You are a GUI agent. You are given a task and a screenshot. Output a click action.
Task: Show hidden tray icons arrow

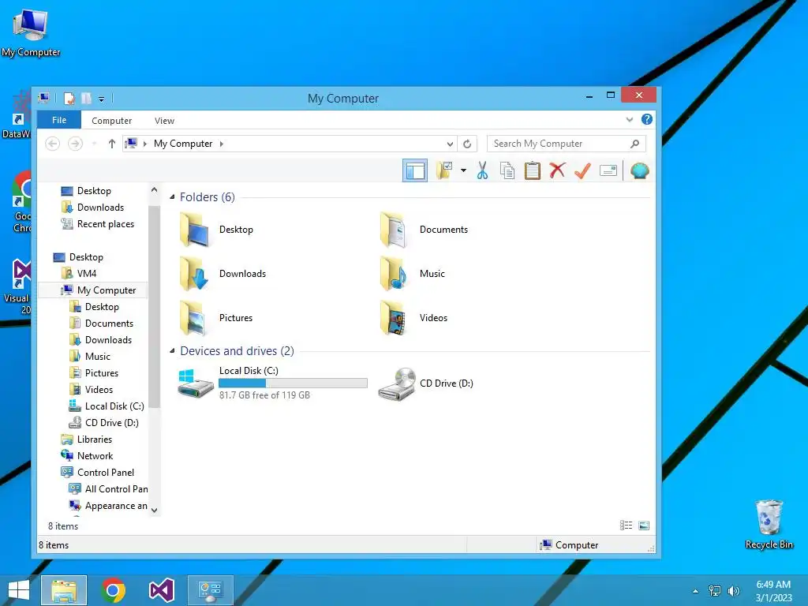tap(696, 591)
